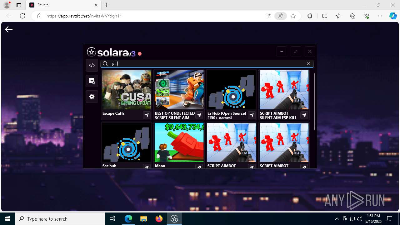
Task: Open the Escape Cuffs thumbnail
Action: [127, 90]
